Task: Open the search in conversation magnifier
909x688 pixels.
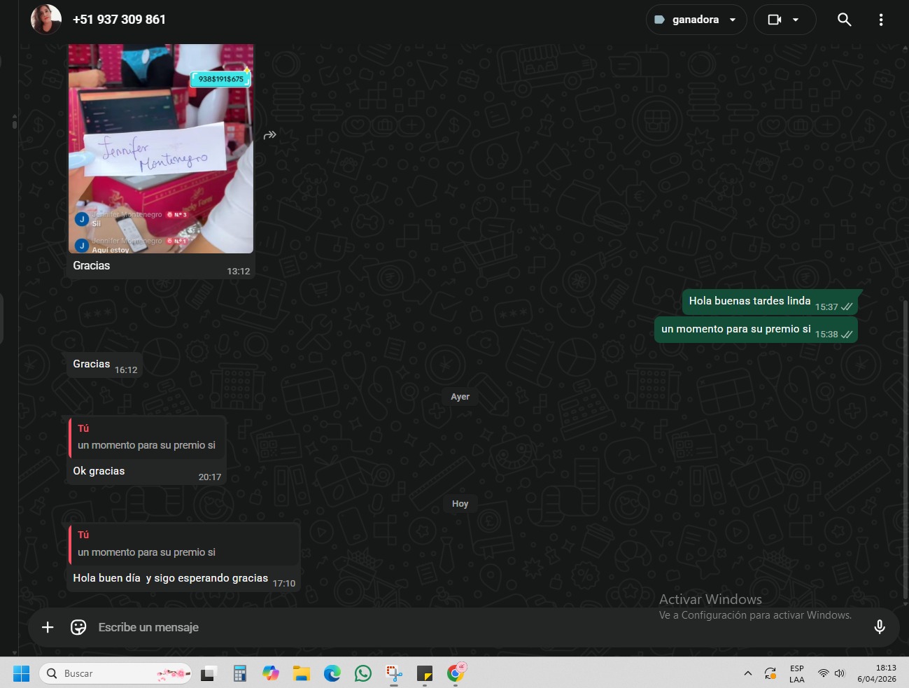Action: coord(844,20)
